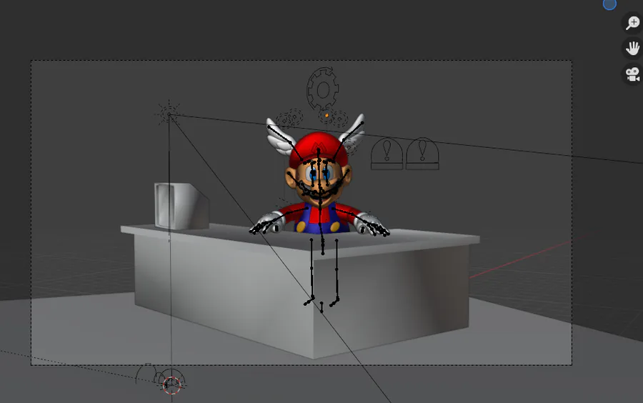This screenshot has height=403, width=643.
Task: Select the gear-shaped rig control above Mario
Action: (323, 89)
